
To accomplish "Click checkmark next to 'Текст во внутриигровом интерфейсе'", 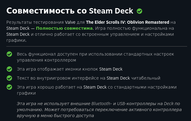I will (9, 78).
